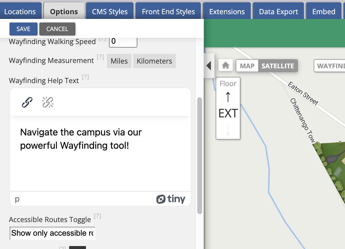Save the options changes

[23, 29]
